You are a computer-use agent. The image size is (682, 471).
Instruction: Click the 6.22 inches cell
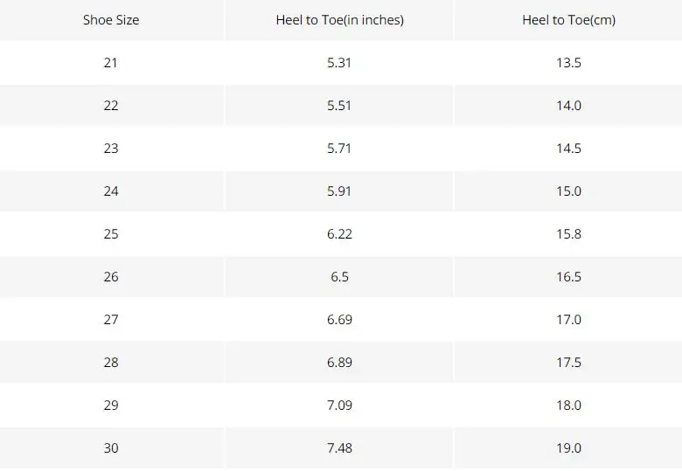click(339, 234)
